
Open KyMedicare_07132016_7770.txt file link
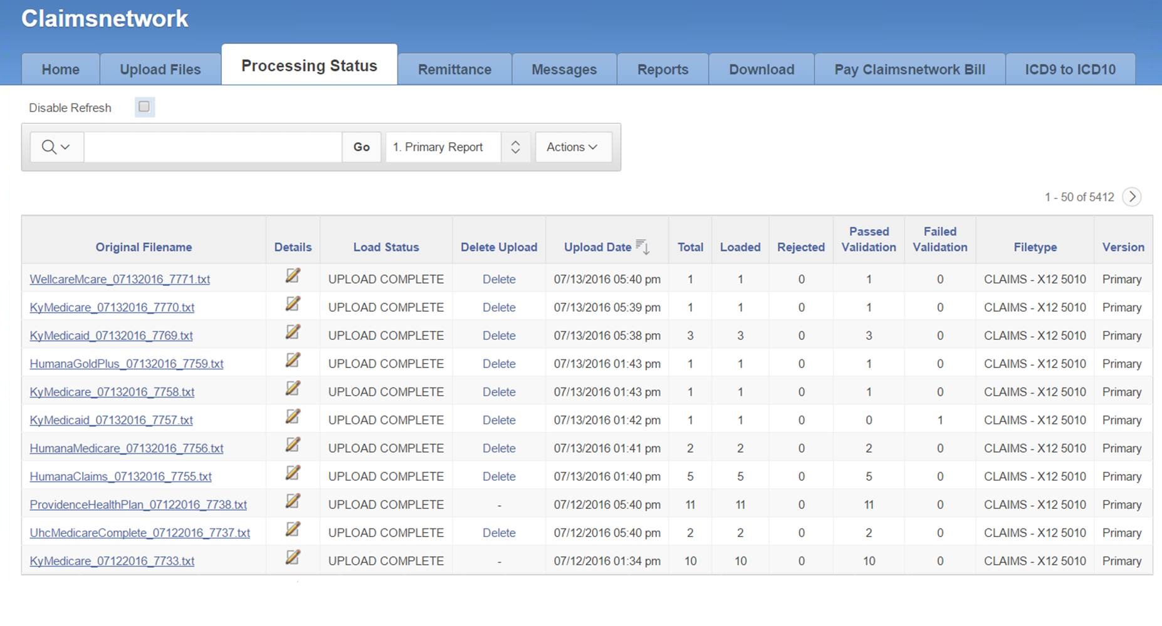[x=112, y=307]
